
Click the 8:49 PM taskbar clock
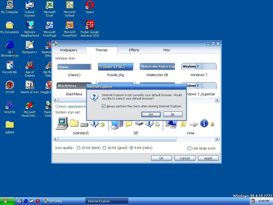[264, 201]
